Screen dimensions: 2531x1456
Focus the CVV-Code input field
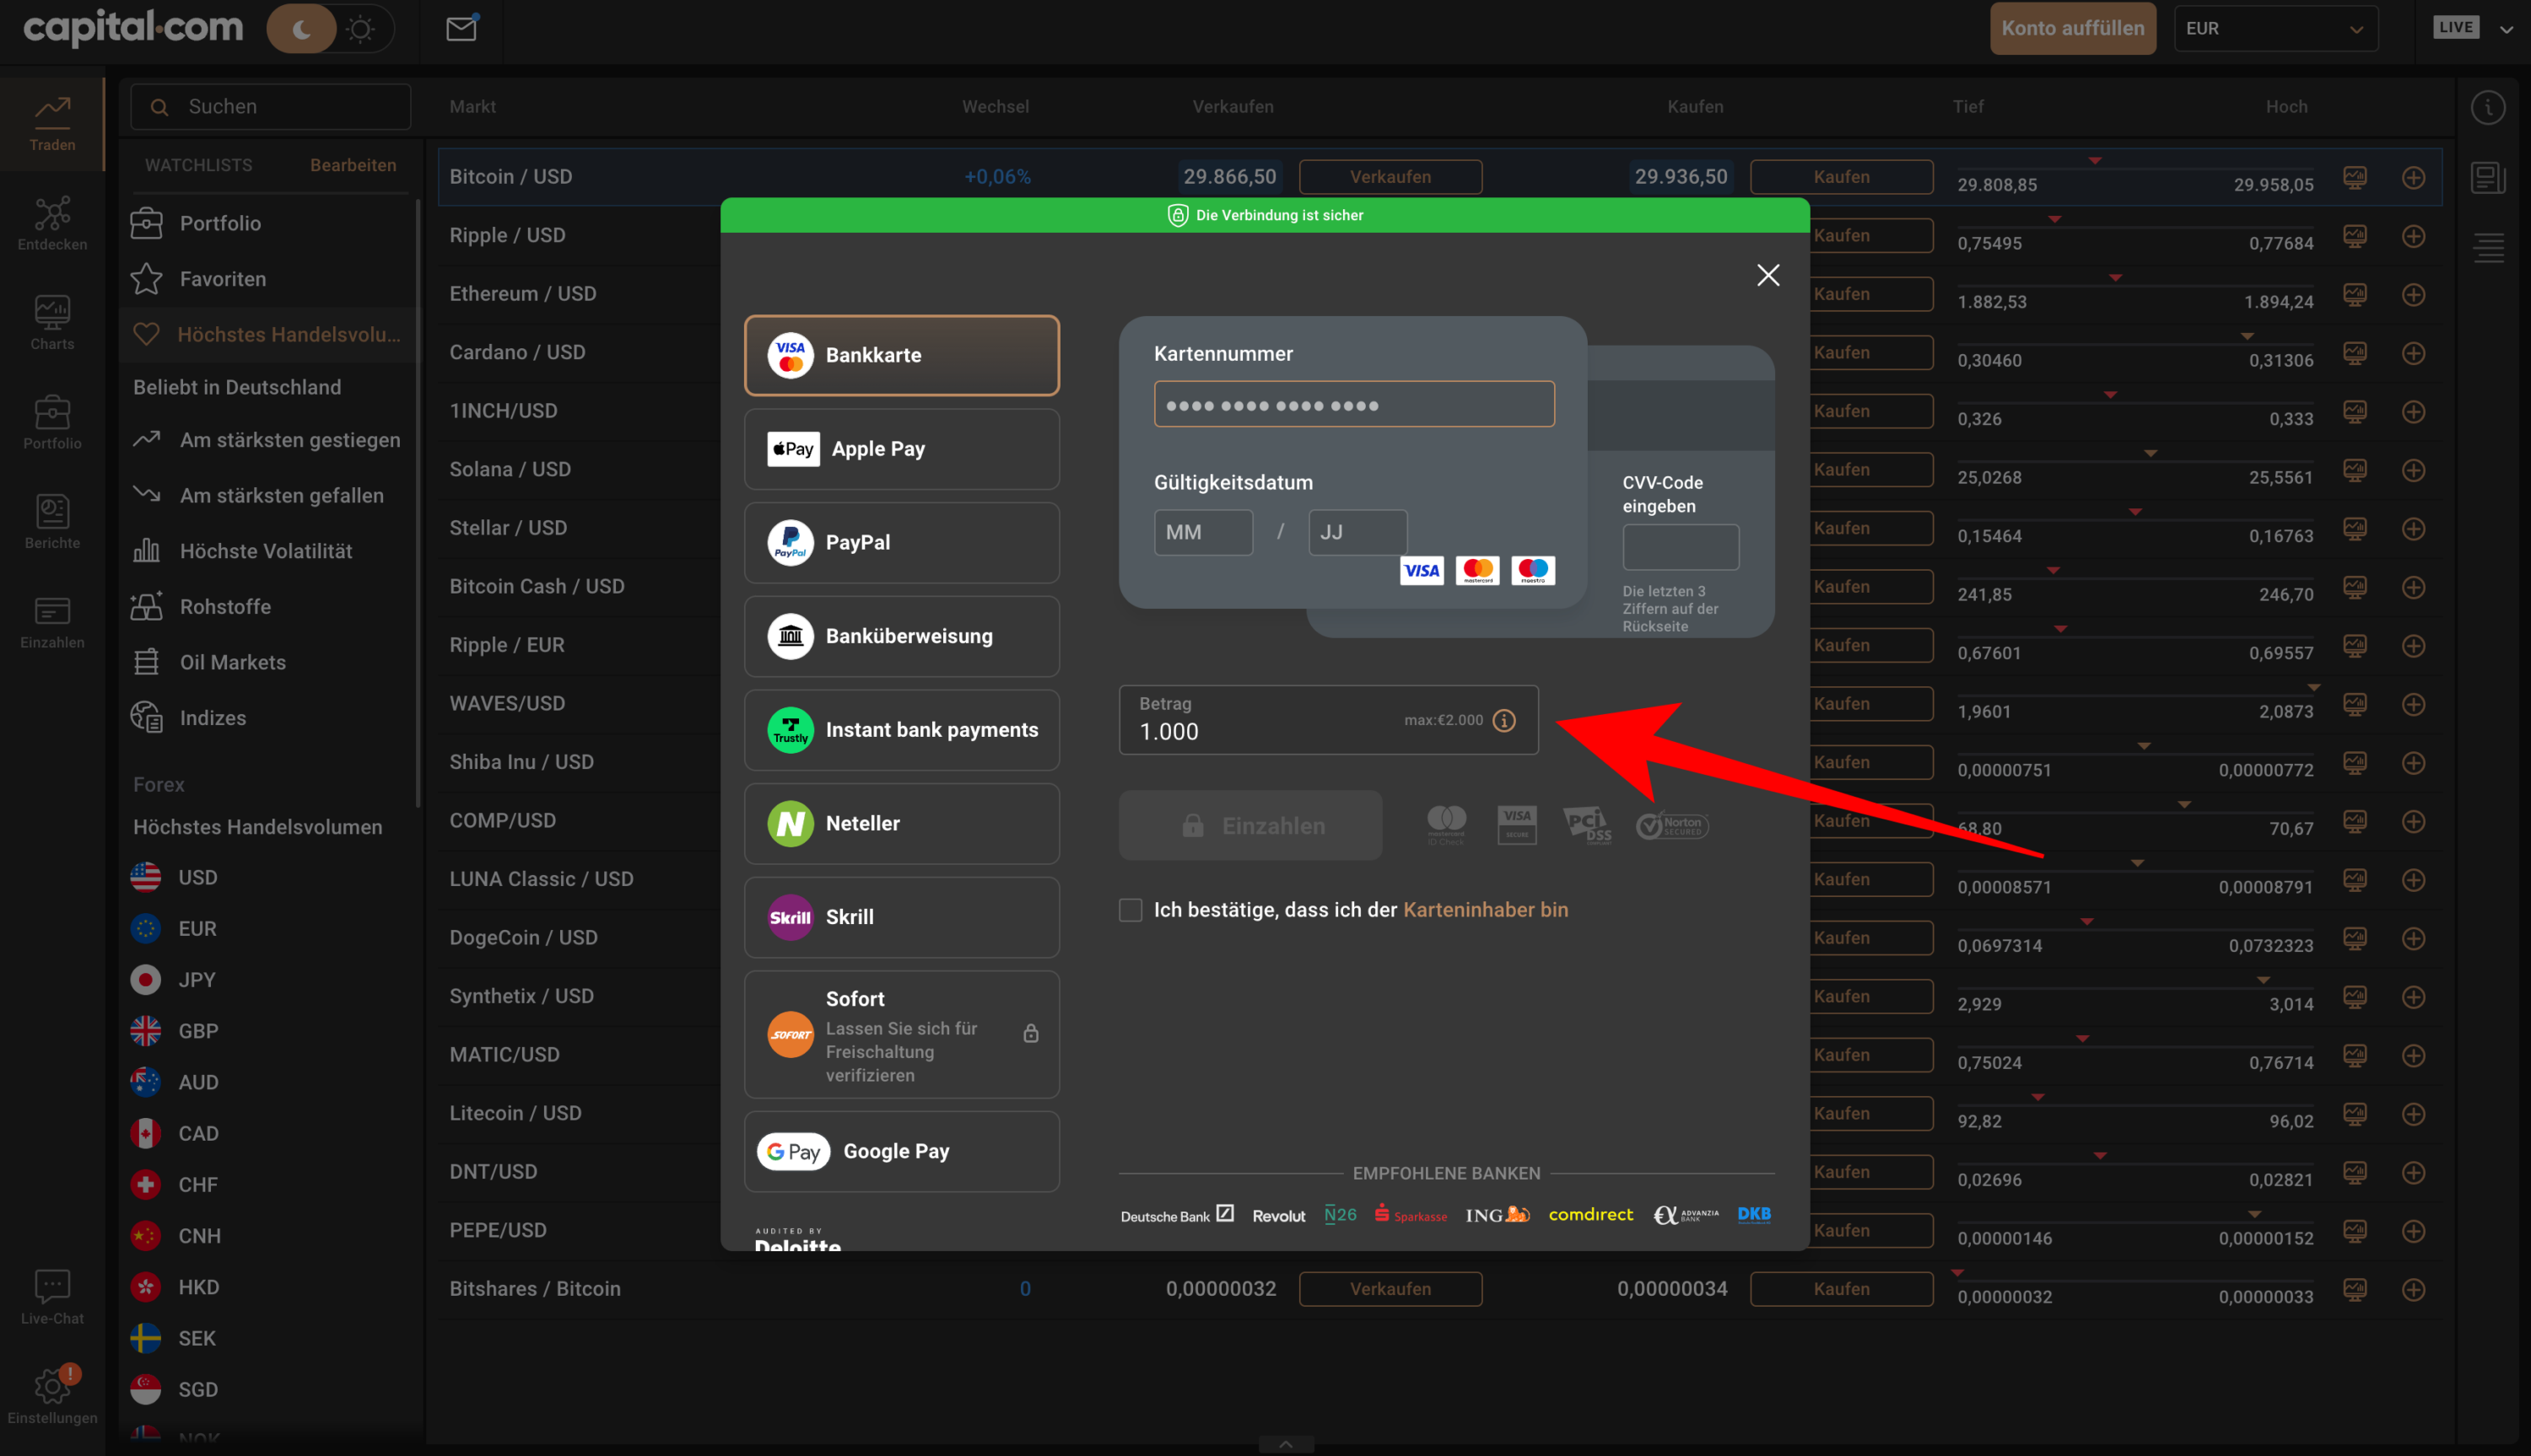1681,548
